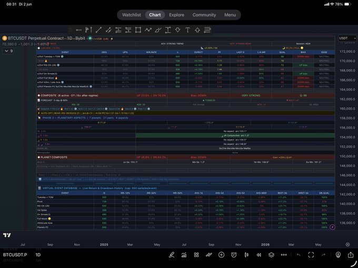The width and height of the screenshot is (358, 268).
Task: Open the candlestick chart type icon
Action: pyautogui.click(x=246, y=255)
